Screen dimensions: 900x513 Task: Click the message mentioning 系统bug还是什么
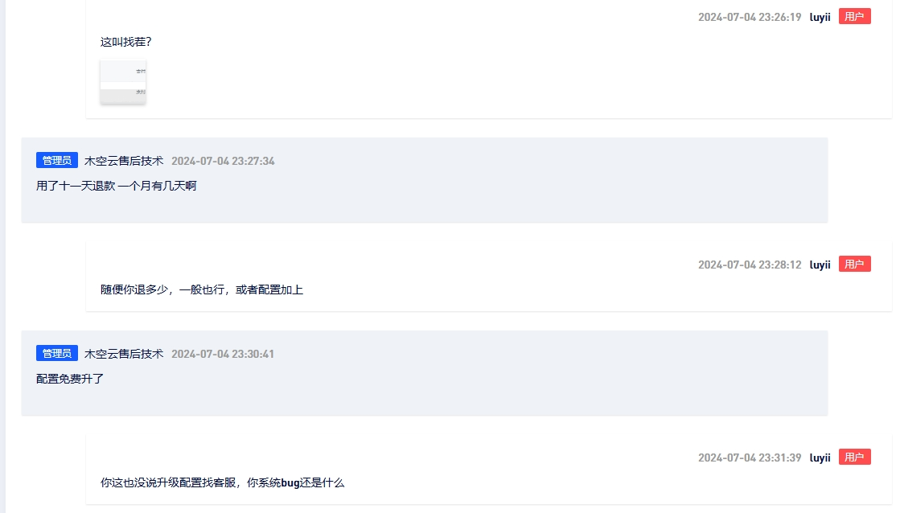coord(222,482)
